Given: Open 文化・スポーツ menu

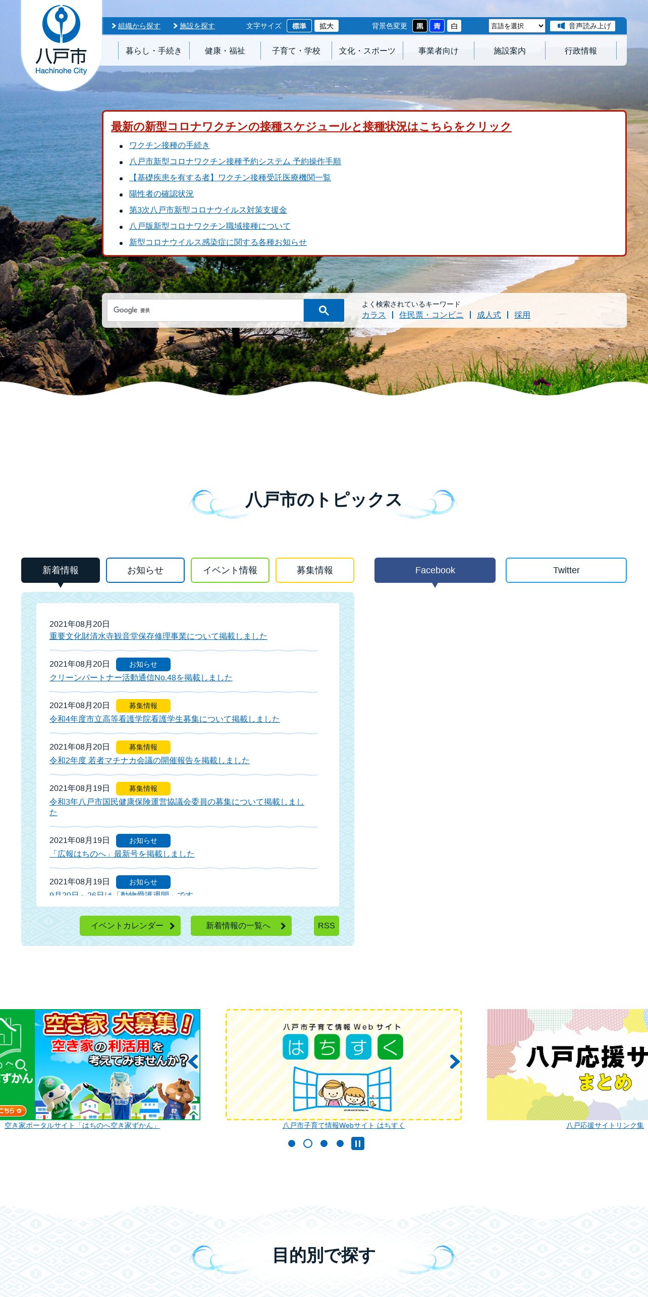Looking at the screenshot, I should (367, 51).
